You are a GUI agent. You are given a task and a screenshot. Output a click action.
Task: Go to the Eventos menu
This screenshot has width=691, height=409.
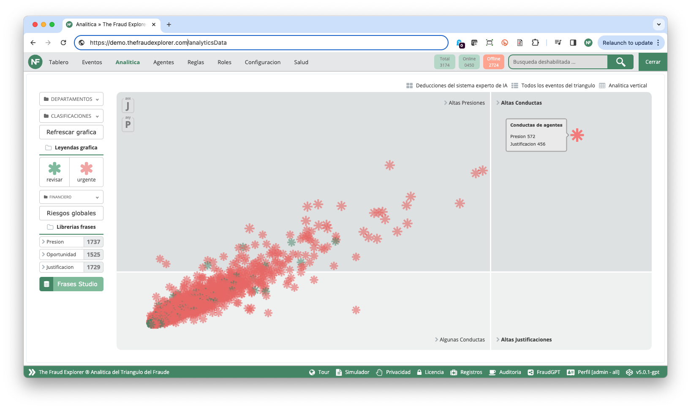[92, 62]
